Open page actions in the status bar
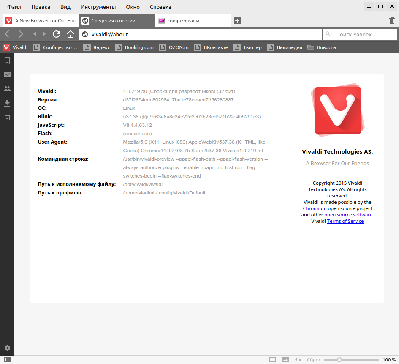This screenshot has height=364, width=399. click(298, 359)
